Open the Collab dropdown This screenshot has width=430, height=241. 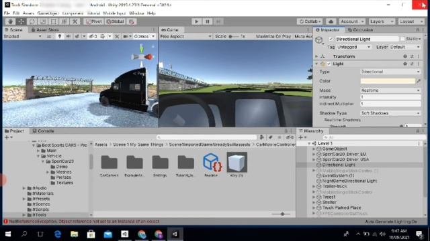pyautogui.click(x=310, y=21)
